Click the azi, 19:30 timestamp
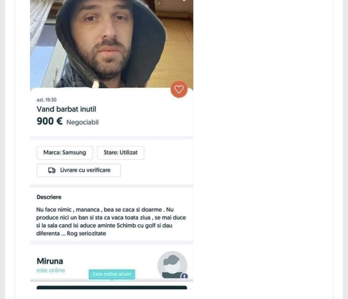The width and height of the screenshot is (348, 299). click(x=47, y=100)
